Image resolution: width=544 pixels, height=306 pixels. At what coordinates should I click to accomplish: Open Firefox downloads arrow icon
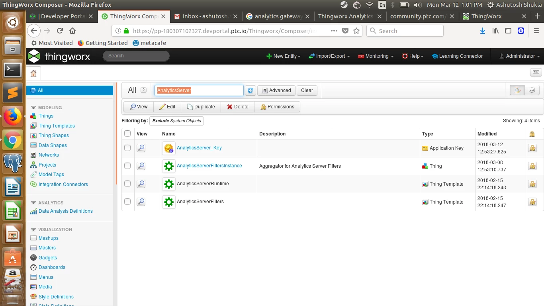click(x=482, y=31)
